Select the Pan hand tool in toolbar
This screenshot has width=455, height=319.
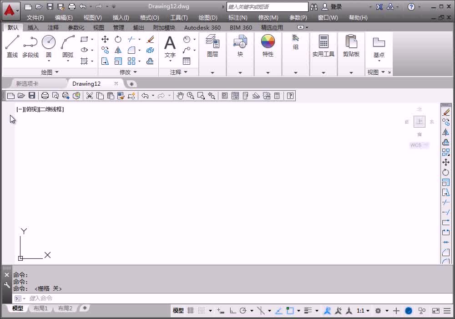coord(180,96)
